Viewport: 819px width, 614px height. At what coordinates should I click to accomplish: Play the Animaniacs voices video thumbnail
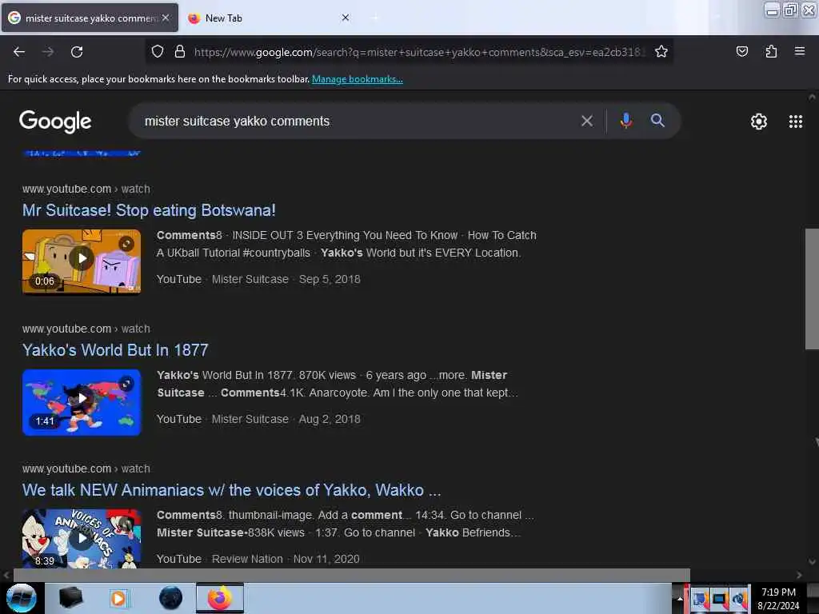[x=82, y=538]
